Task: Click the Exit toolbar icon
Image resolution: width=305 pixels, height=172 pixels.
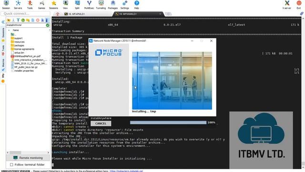Action: click(x=299, y=5)
